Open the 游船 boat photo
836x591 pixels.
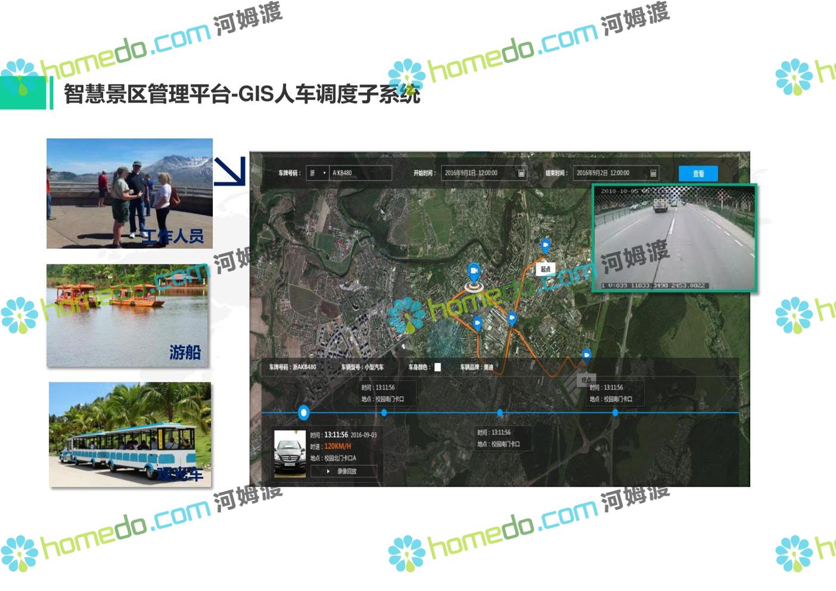click(128, 316)
